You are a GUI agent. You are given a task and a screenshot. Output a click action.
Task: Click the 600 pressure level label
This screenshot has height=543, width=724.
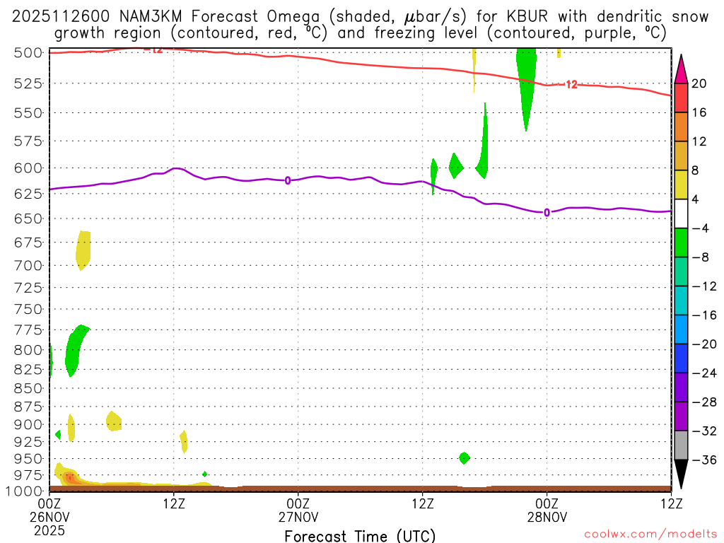tap(28, 168)
